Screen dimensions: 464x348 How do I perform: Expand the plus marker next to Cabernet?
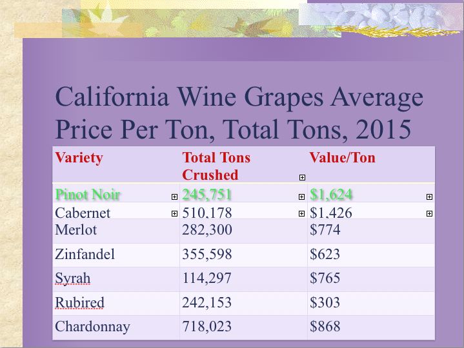[x=174, y=213]
